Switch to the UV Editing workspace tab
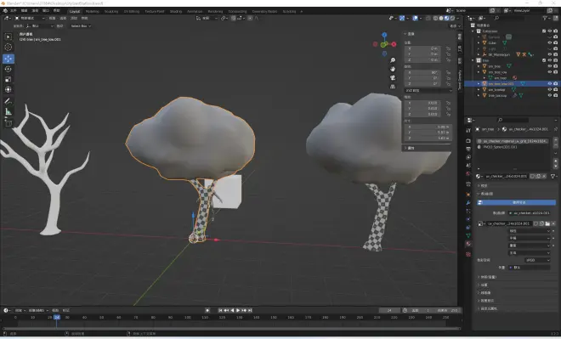This screenshot has height=339, width=561. pyautogui.click(x=131, y=11)
